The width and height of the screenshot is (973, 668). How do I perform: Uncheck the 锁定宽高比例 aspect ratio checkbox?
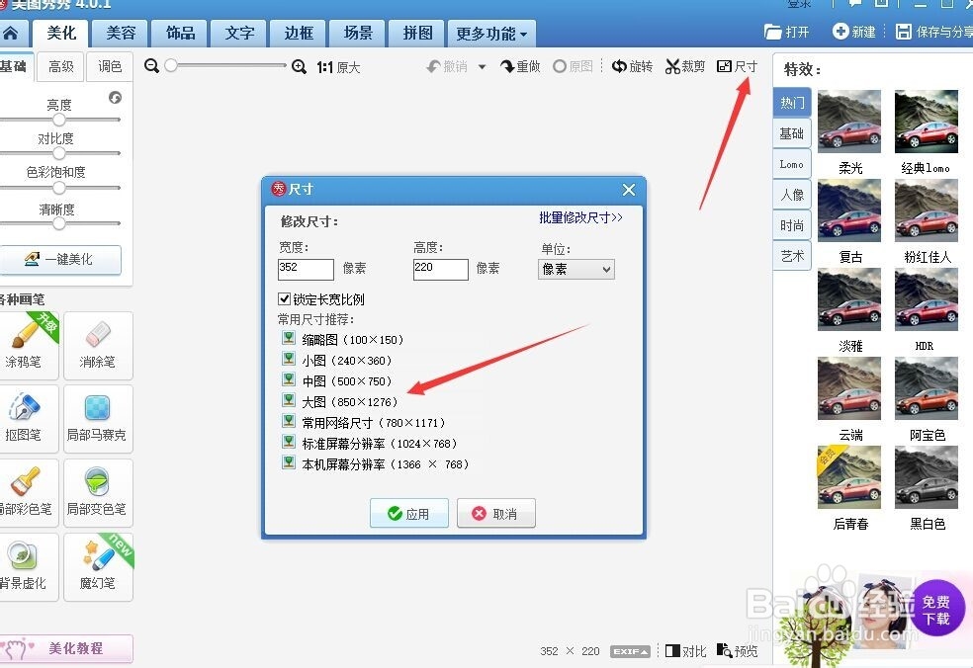click(285, 299)
